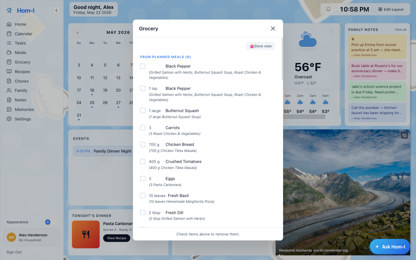416x260 pixels.
Task: Click the Grocery dialog scrollbar
Action: click(282, 59)
